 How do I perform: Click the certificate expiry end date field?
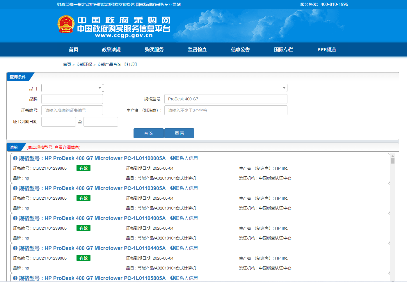pyautogui.click(x=101, y=122)
